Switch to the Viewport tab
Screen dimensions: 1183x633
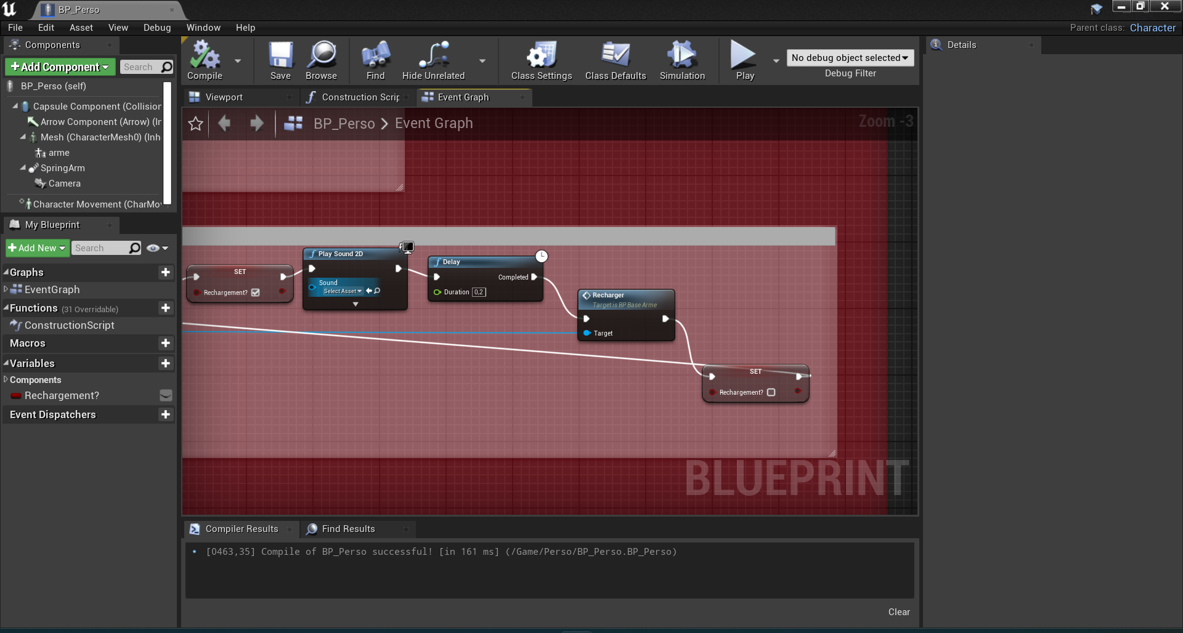coord(224,97)
